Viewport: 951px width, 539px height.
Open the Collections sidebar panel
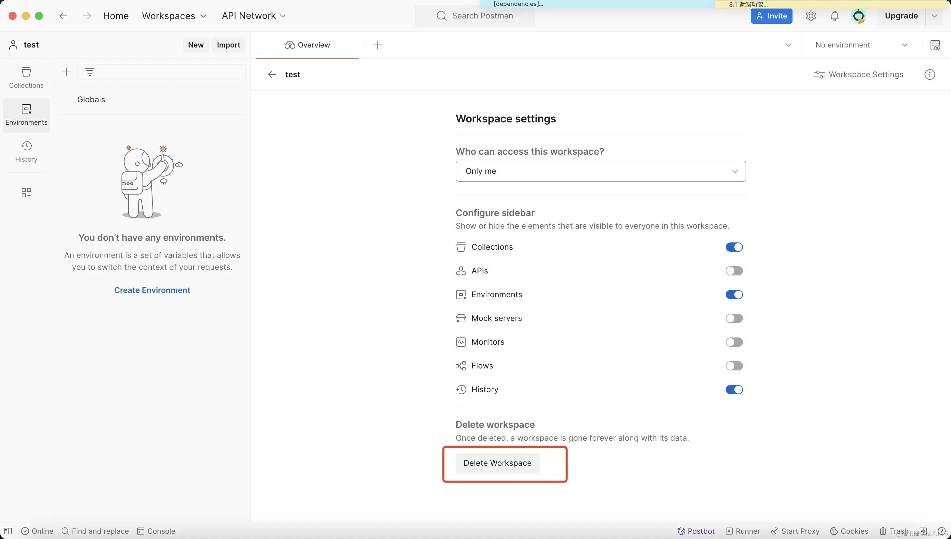(26, 78)
